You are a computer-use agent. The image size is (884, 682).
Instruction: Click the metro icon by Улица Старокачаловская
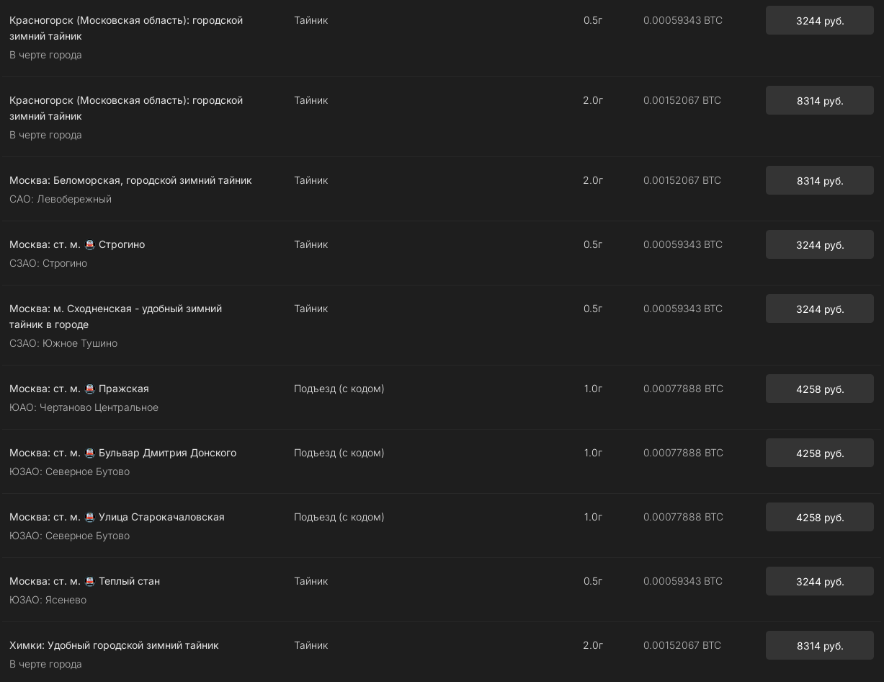(89, 518)
